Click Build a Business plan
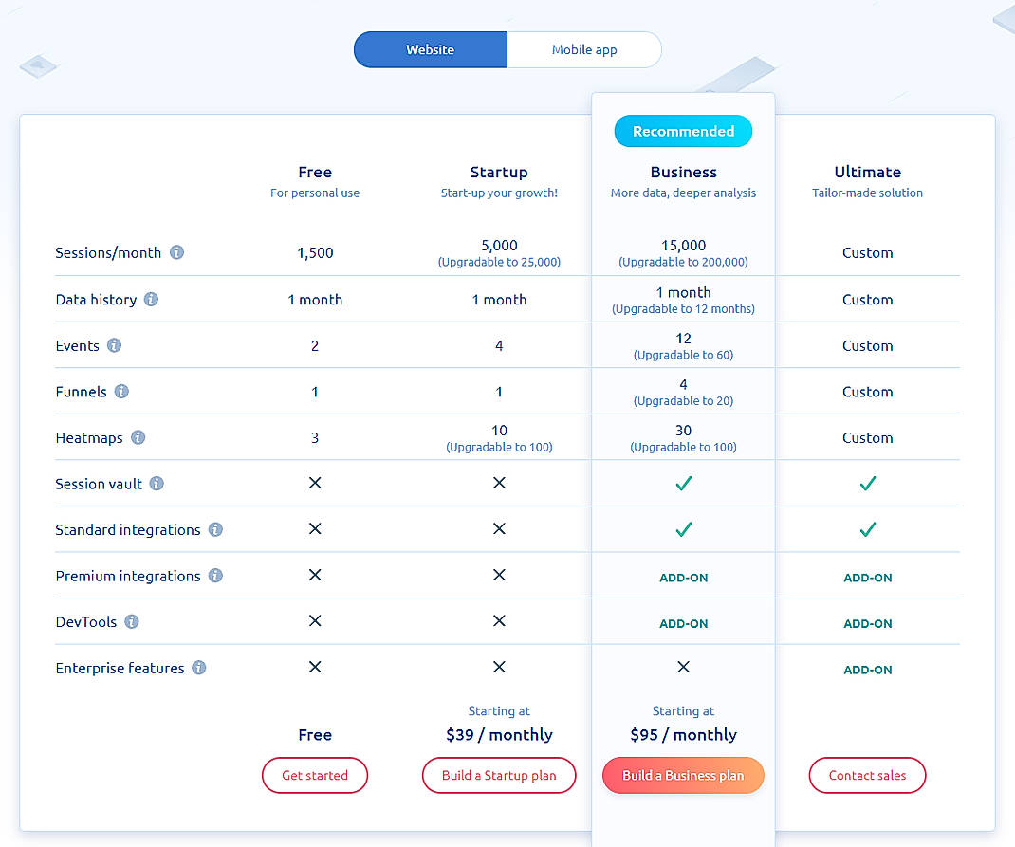This screenshot has width=1015, height=847. click(x=683, y=775)
